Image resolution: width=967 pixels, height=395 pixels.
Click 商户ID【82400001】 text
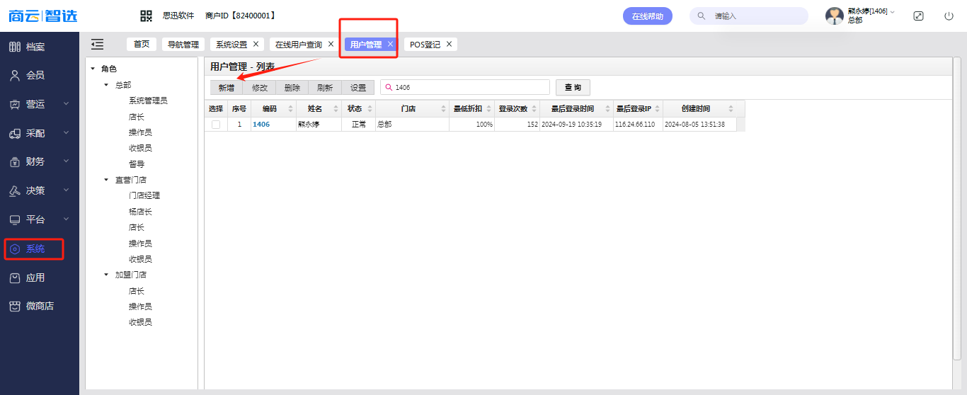240,16
